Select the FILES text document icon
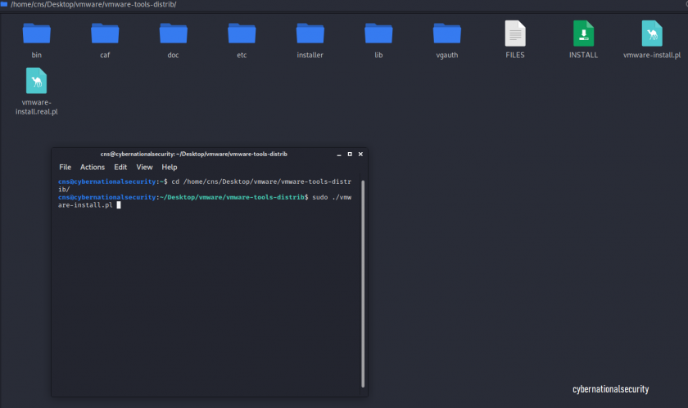Screen dimensions: 688x408 [x=515, y=34]
